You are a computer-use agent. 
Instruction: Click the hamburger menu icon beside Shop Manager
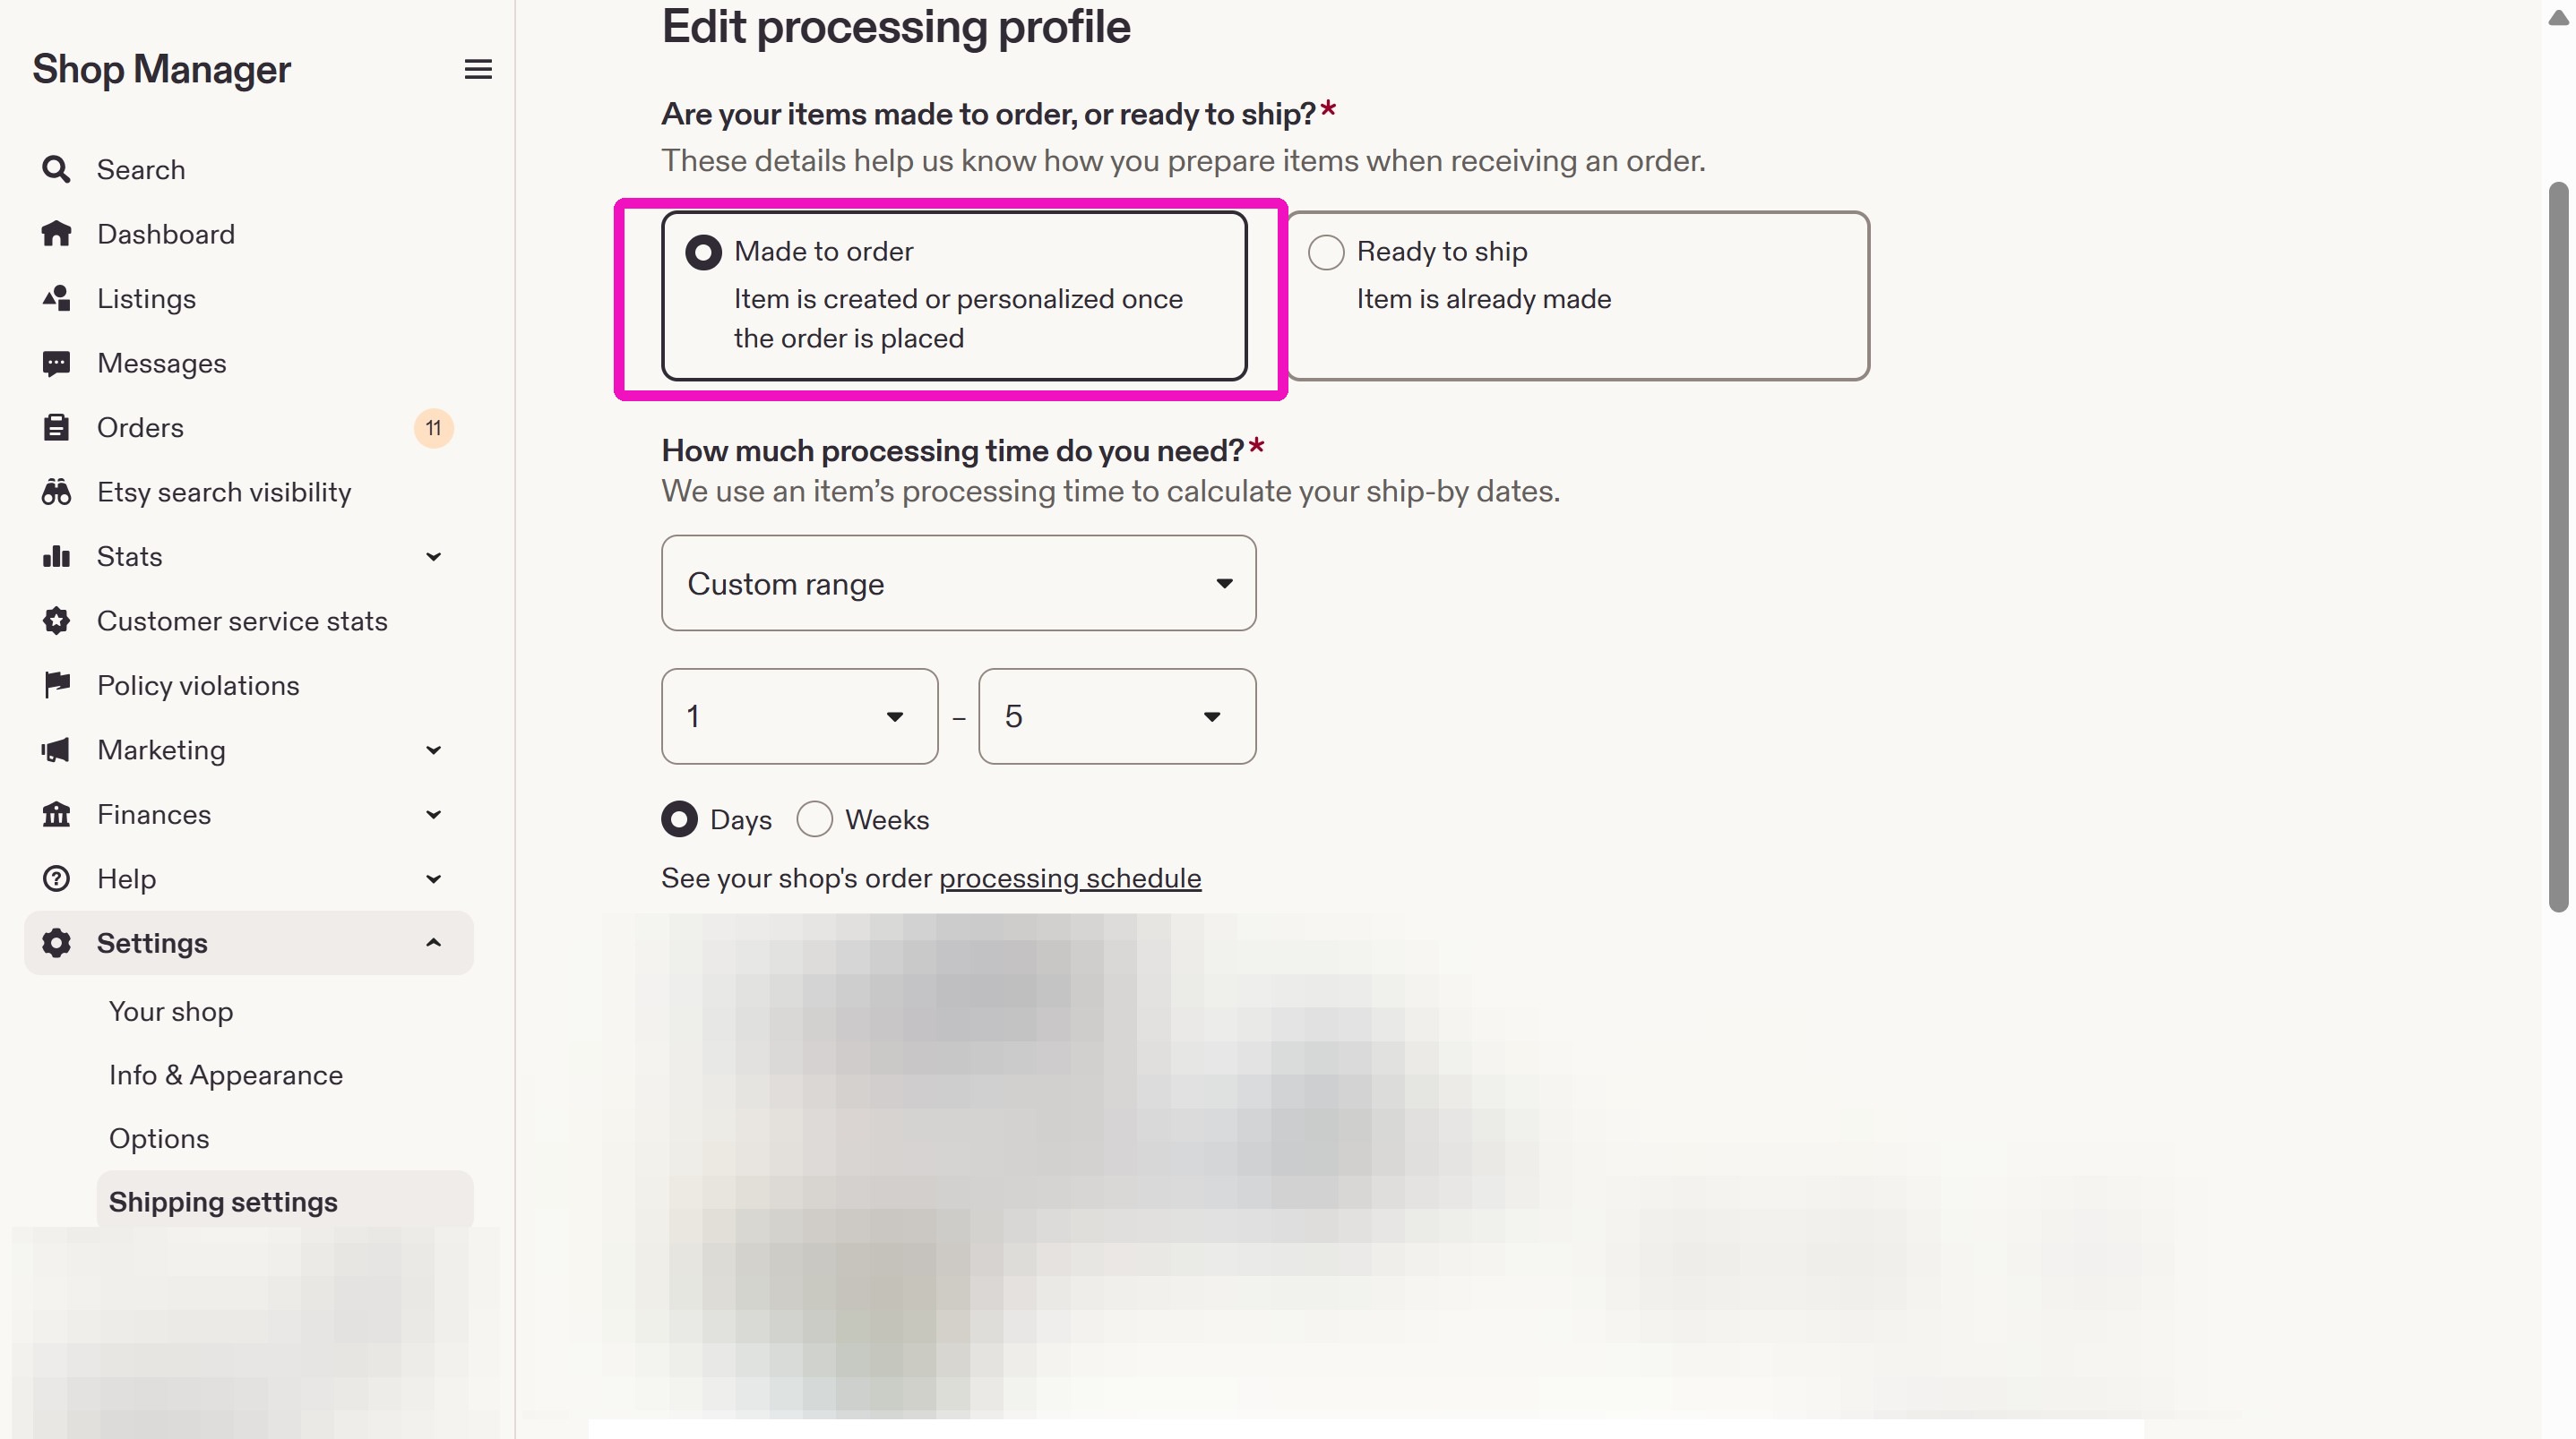pyautogui.click(x=478, y=69)
